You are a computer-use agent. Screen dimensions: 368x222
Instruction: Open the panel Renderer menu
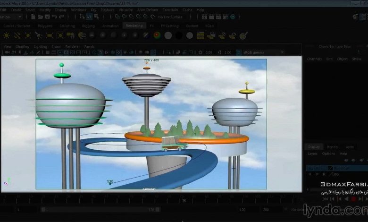73,46
